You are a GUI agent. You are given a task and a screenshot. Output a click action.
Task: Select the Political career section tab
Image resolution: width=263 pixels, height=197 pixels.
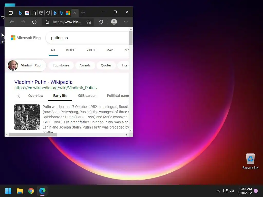(x=118, y=96)
